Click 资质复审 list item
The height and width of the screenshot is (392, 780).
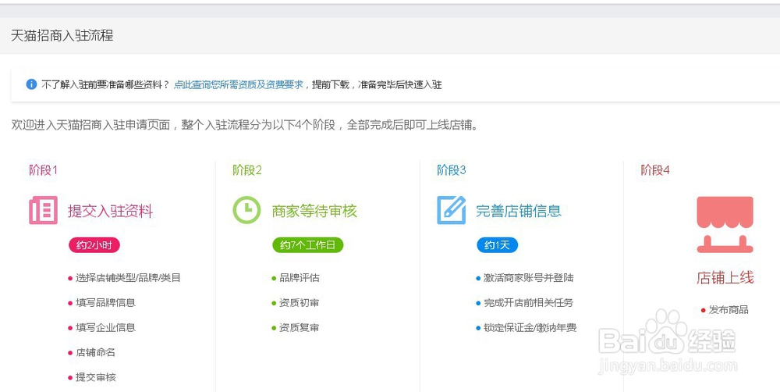coord(296,328)
